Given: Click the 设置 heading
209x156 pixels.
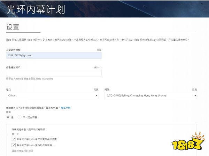Looking at the screenshot, I should [x=13, y=27].
